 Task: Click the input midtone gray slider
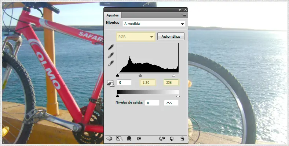(x=140, y=75)
